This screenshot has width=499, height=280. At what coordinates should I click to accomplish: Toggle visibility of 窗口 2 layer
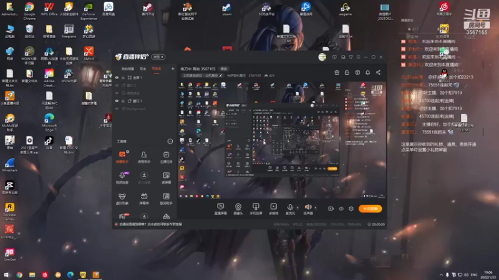(117, 85)
